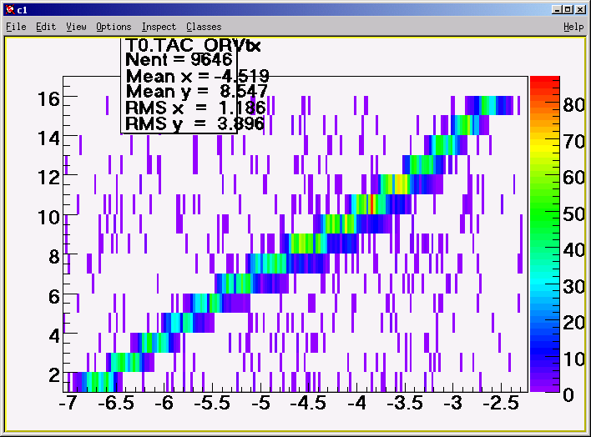The height and width of the screenshot is (437, 591).
Task: Click the y-axis label 2
Action: [x=54, y=375]
